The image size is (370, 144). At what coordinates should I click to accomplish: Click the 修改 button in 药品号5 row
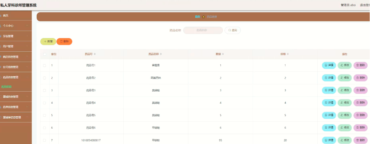pyautogui.click(x=345, y=115)
